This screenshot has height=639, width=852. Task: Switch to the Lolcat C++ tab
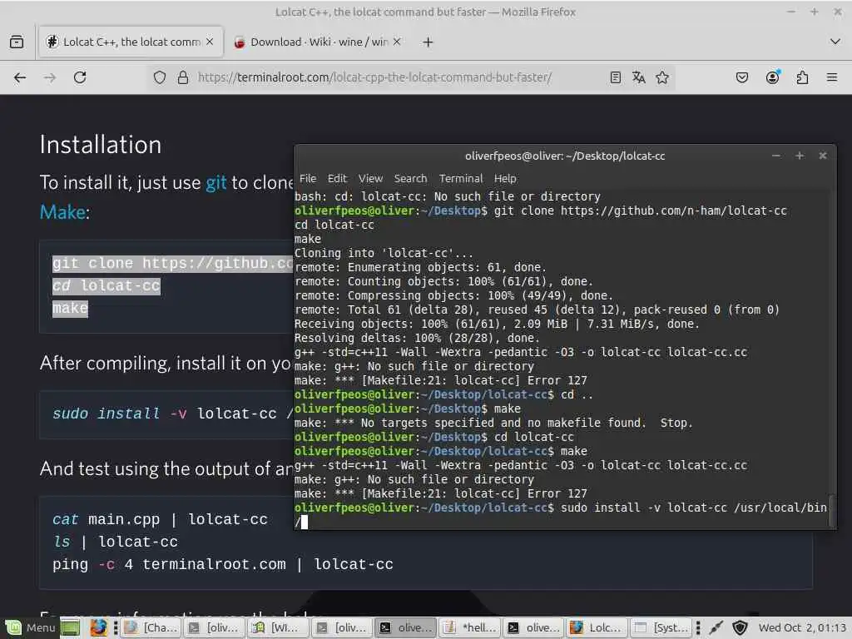pyautogui.click(x=131, y=42)
